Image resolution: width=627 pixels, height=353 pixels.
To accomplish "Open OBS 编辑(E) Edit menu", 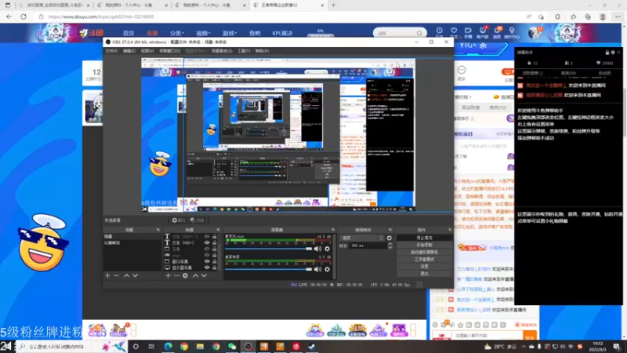I will point(129,51).
